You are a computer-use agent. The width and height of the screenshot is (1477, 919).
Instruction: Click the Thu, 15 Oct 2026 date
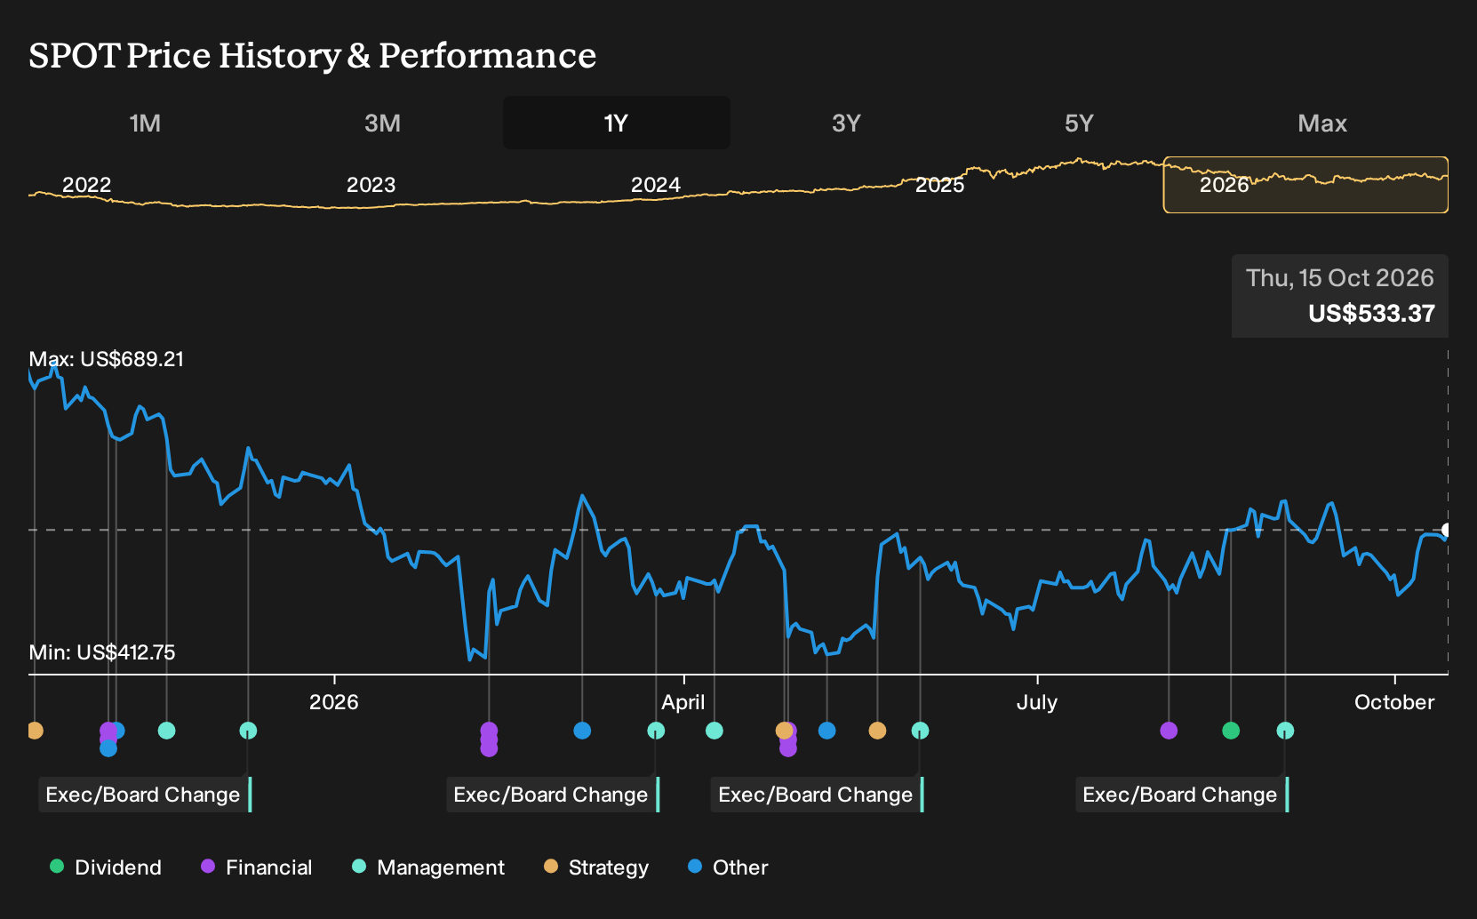tap(1340, 278)
